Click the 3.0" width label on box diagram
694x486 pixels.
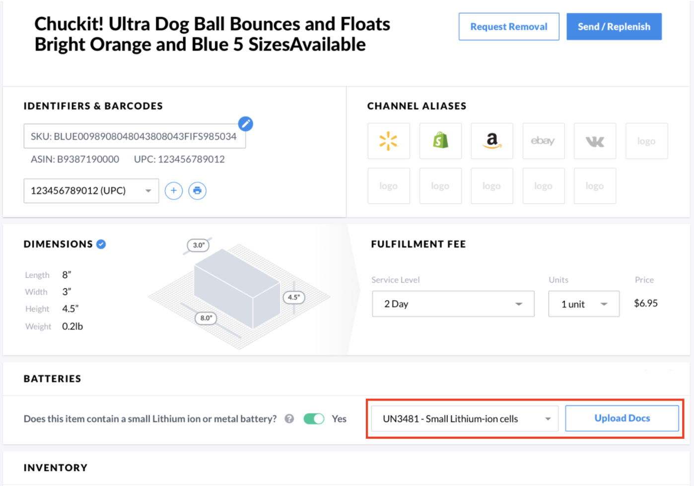coord(199,245)
